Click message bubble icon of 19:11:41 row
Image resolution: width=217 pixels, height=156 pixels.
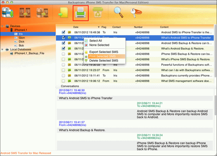(69, 76)
